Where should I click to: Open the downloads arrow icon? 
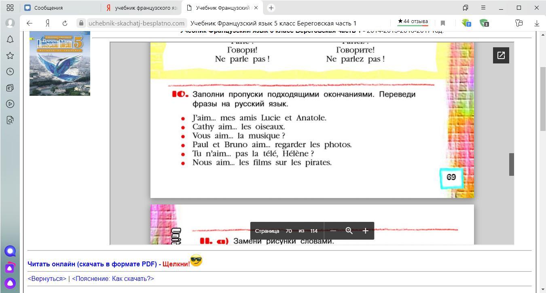click(x=537, y=23)
